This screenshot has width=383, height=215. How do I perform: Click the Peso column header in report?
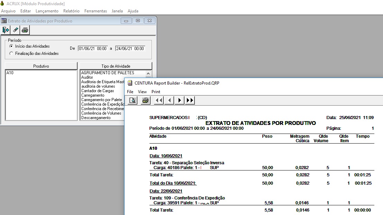(267, 136)
